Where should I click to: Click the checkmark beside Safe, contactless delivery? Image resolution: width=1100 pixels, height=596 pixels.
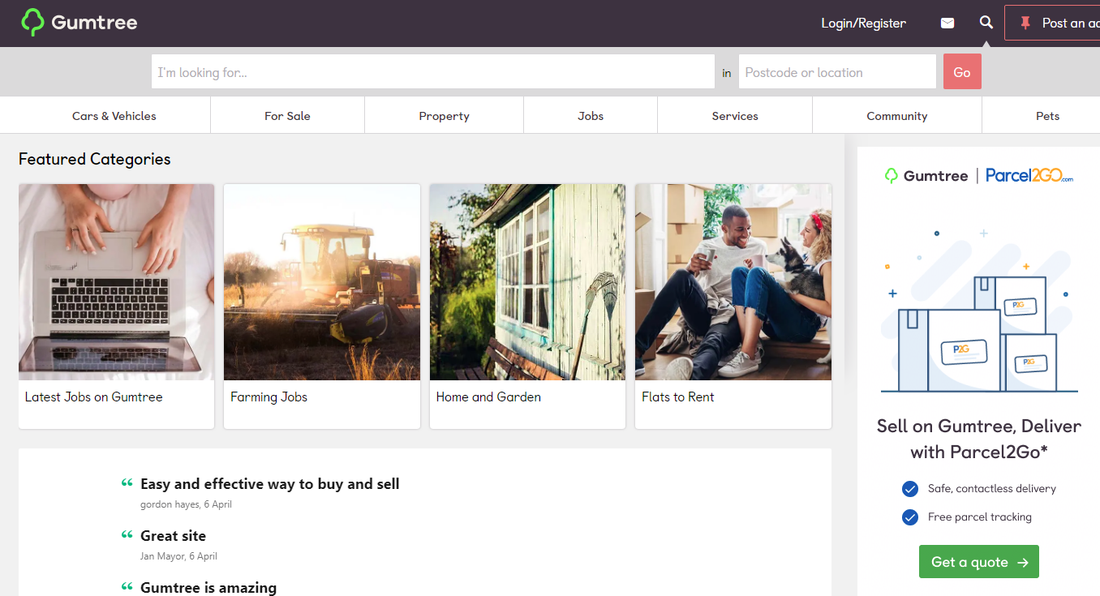(910, 489)
